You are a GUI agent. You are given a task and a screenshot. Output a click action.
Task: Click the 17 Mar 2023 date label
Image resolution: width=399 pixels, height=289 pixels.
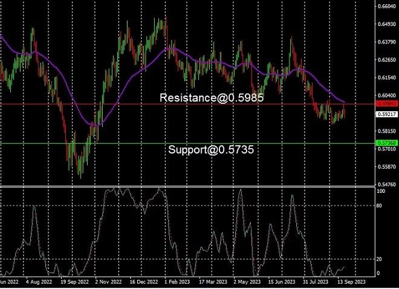click(213, 282)
